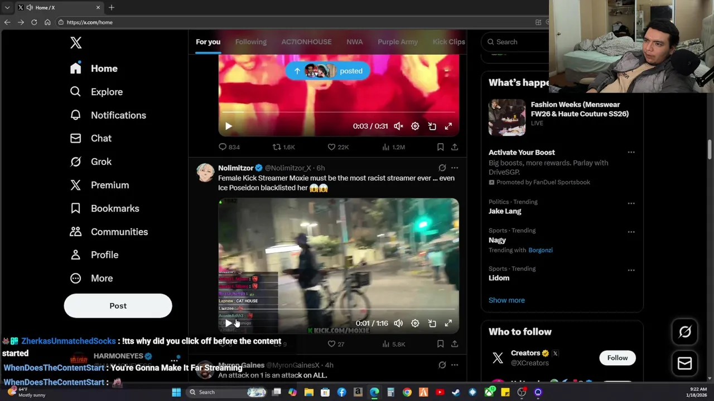This screenshot has height=401, width=714.
Task: Open Premium from the sidebar
Action: [99, 185]
